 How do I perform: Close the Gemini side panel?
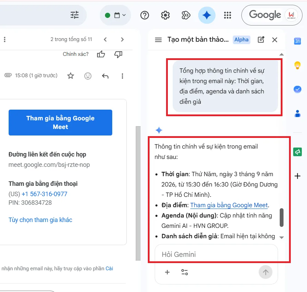click(x=275, y=40)
